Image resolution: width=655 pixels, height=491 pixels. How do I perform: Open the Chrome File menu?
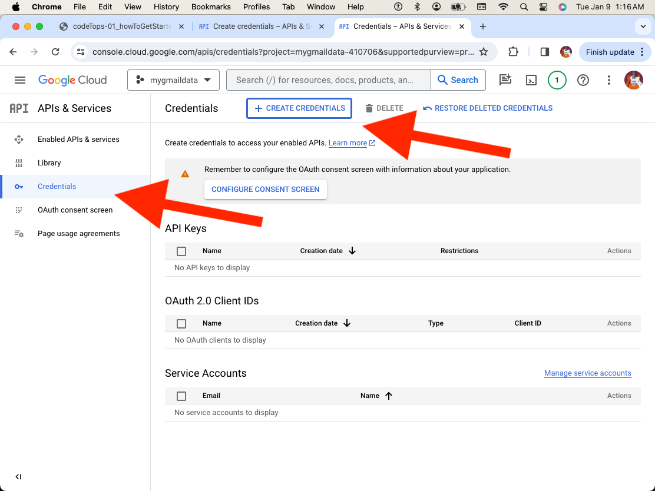tap(80, 6)
